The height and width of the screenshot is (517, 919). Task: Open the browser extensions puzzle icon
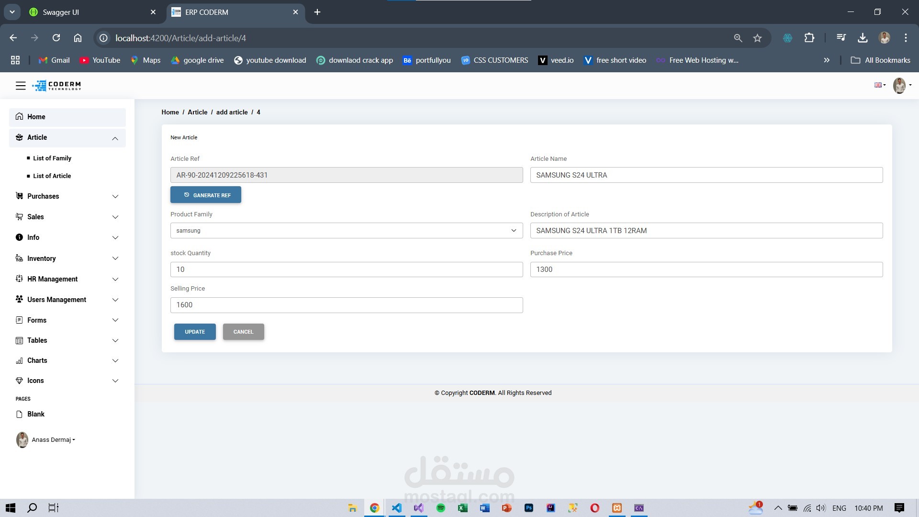pyautogui.click(x=809, y=38)
